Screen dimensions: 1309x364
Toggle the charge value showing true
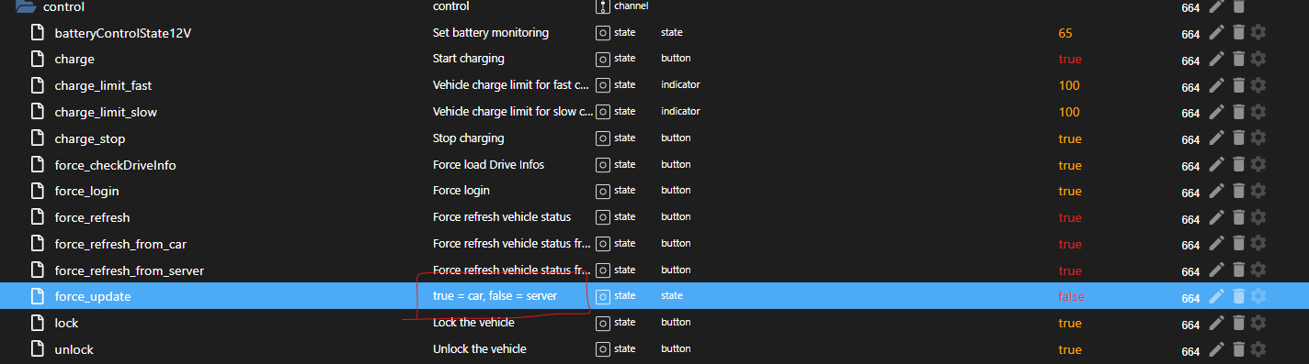1070,59
